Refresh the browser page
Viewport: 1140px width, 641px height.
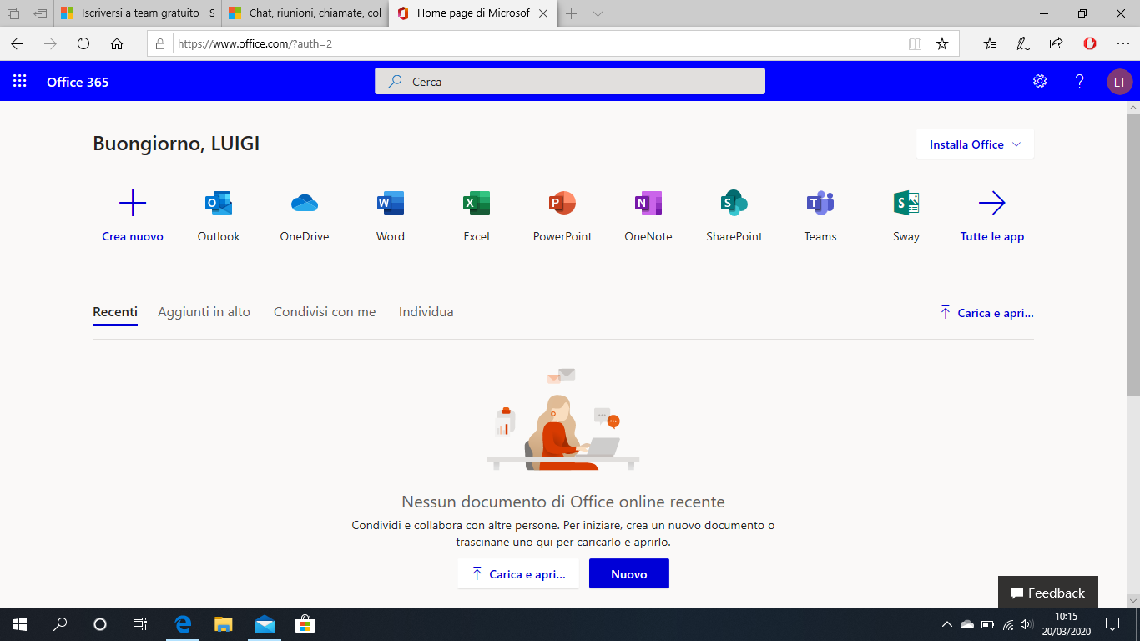pos(83,44)
